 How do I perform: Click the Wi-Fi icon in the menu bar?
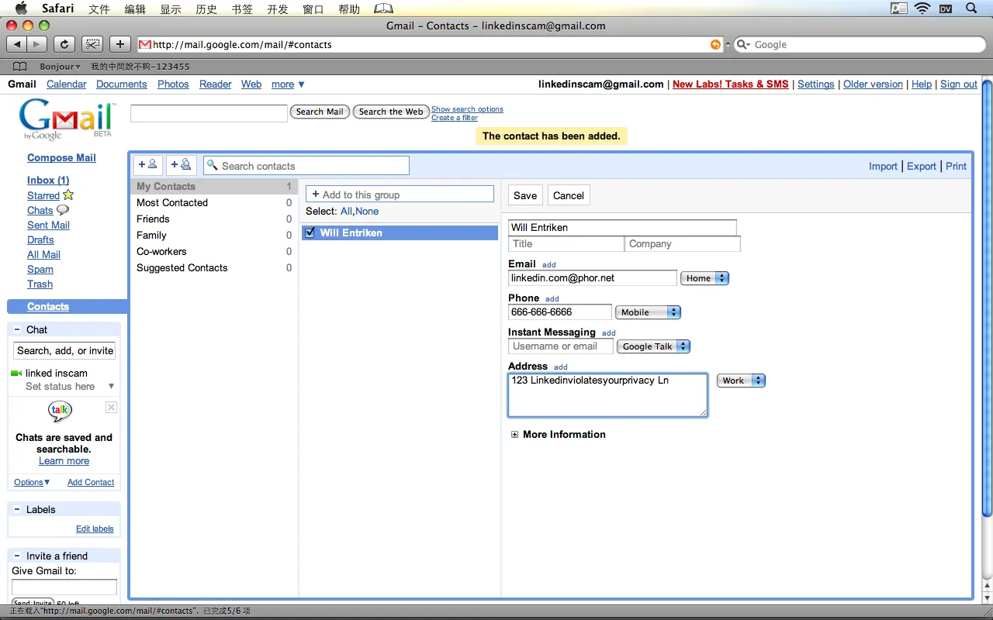[922, 9]
